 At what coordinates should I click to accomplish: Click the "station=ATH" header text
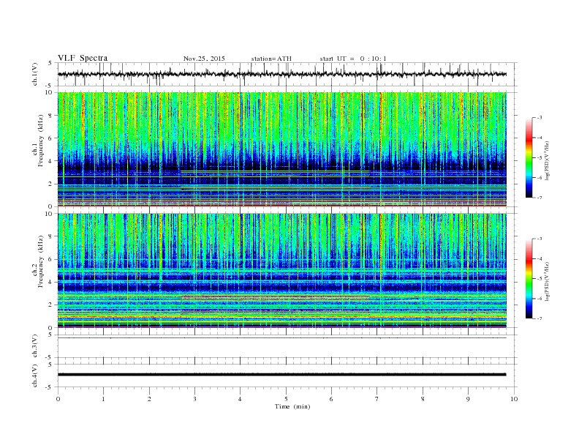pos(271,59)
